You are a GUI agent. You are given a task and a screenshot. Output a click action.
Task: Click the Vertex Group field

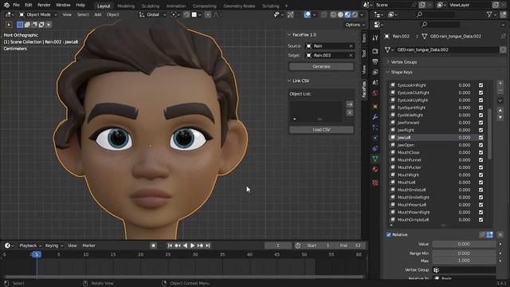point(464,270)
